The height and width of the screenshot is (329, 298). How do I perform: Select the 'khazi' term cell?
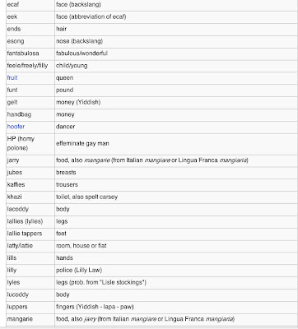pyautogui.click(x=30, y=197)
